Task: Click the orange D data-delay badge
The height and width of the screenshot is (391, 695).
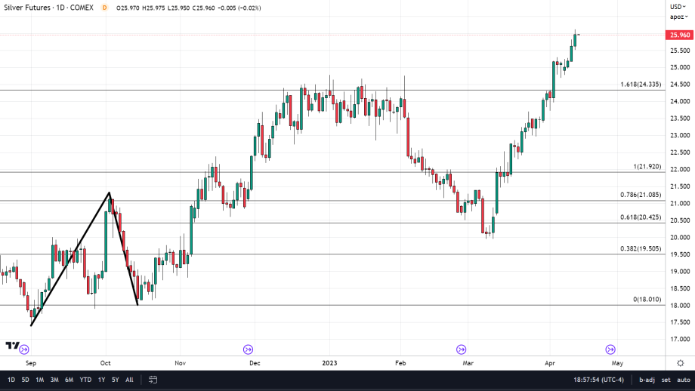Action: (104, 8)
